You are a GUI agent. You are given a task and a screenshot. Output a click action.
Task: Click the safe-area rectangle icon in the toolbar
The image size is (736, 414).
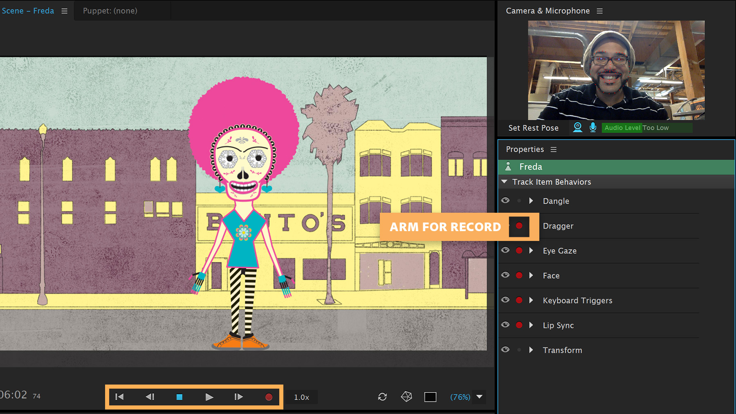click(x=430, y=396)
